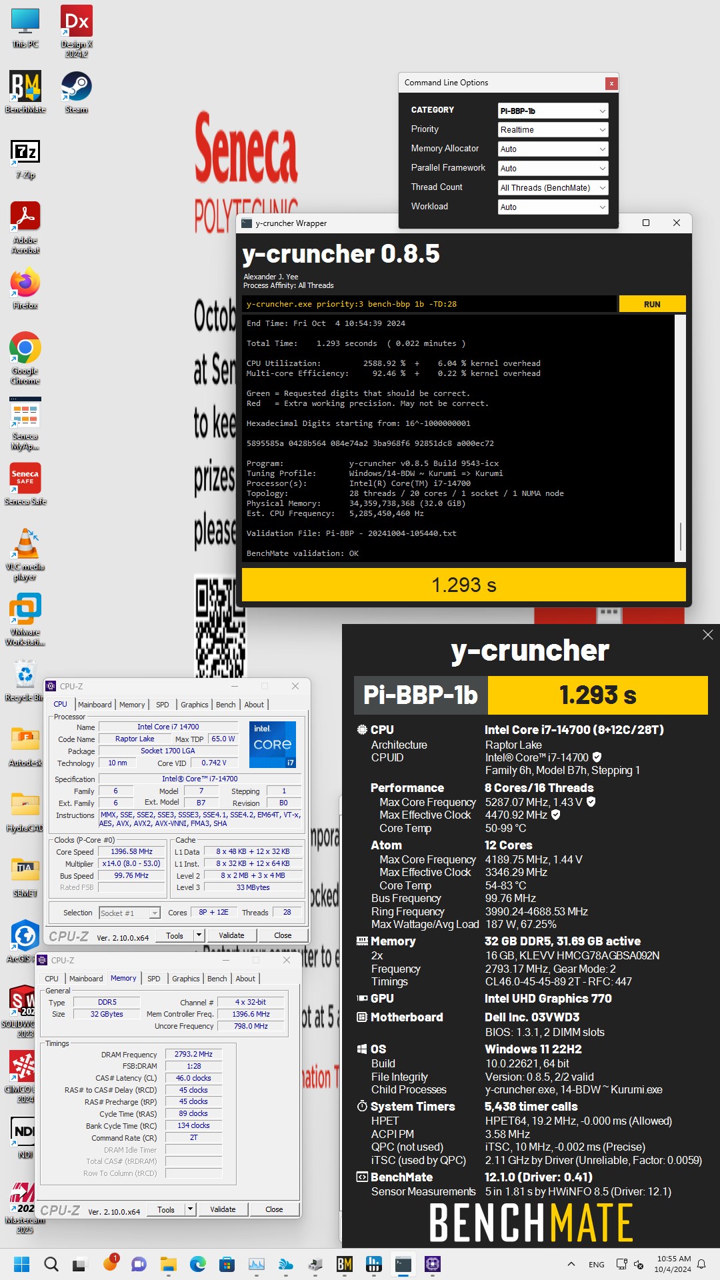Switch to the Memory tab in the CPU-Z CPU window
Viewport: 720px width, 1280px height.
(132, 705)
